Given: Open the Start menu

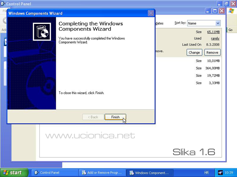Looking at the screenshot, I should (x=14, y=172).
